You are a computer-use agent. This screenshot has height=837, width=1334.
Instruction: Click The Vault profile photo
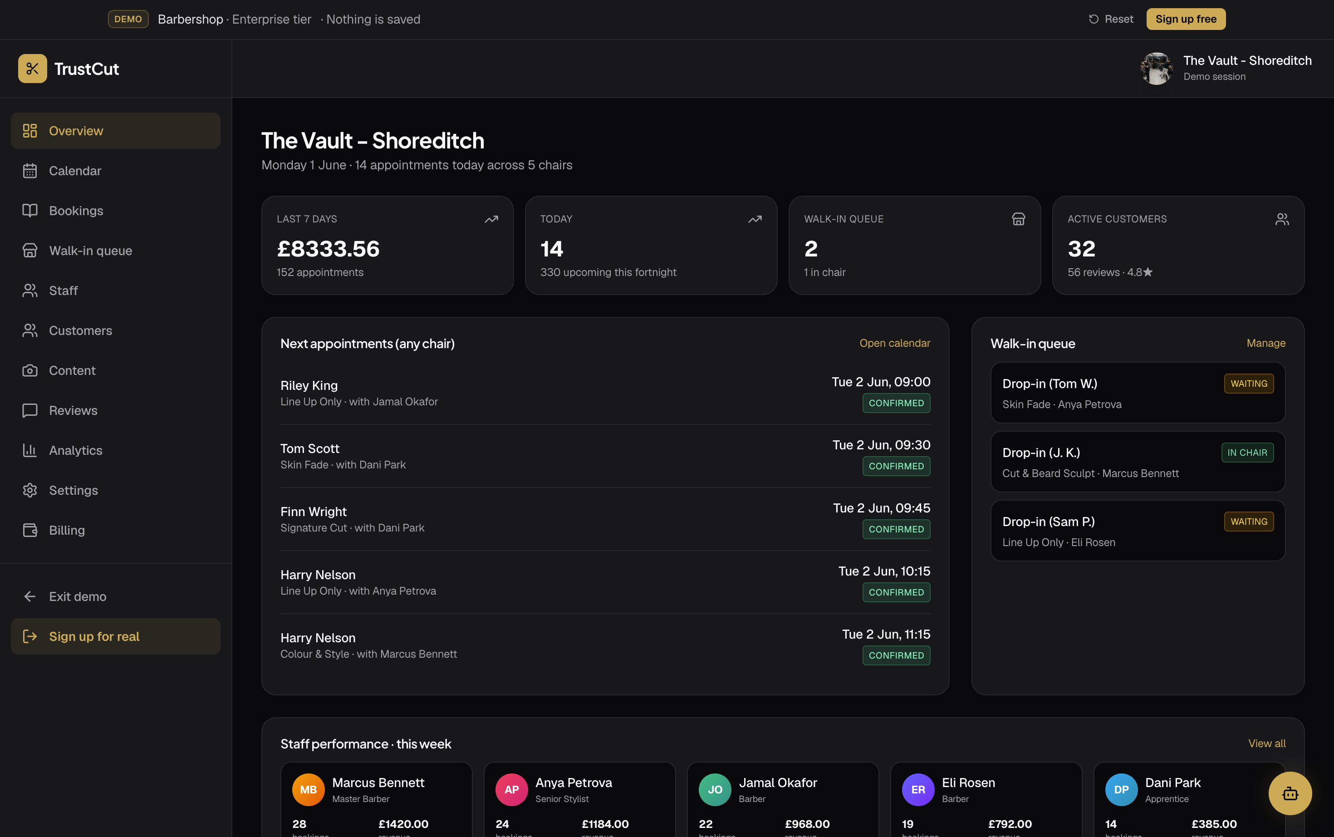click(x=1157, y=69)
